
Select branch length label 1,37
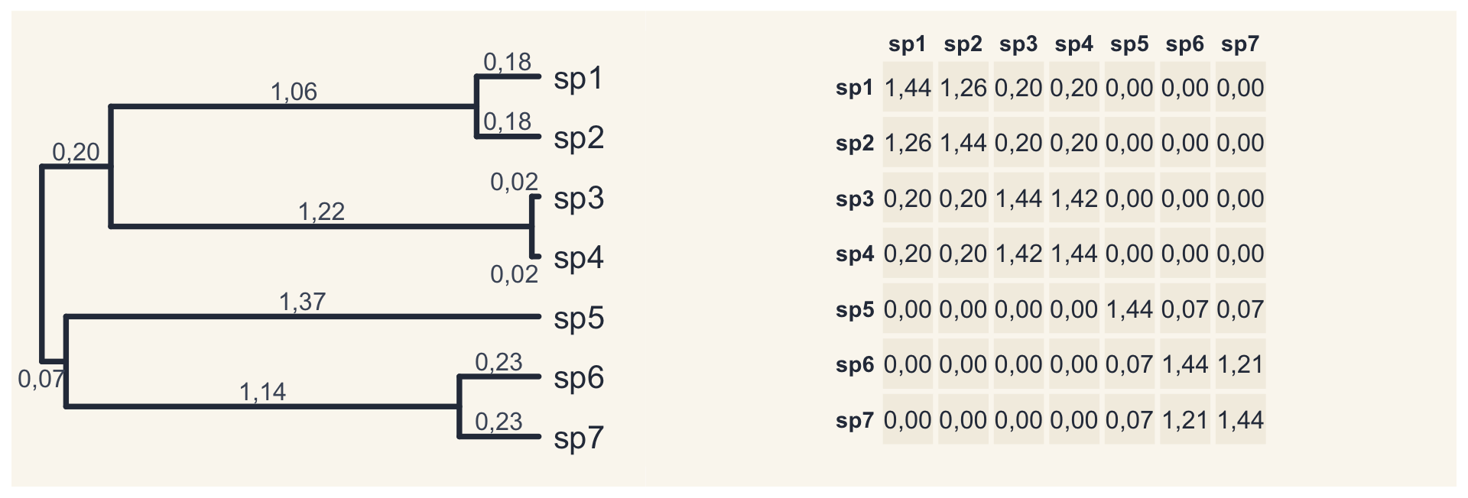[302, 302]
